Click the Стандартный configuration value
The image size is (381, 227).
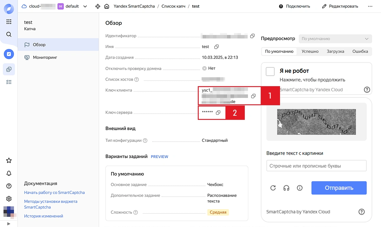click(x=215, y=141)
